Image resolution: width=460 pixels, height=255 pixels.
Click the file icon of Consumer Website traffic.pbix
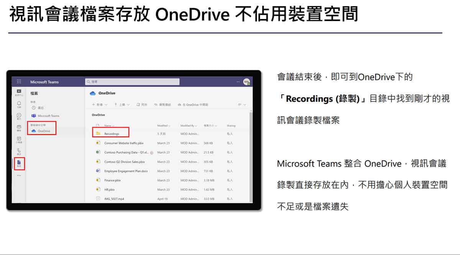point(98,143)
